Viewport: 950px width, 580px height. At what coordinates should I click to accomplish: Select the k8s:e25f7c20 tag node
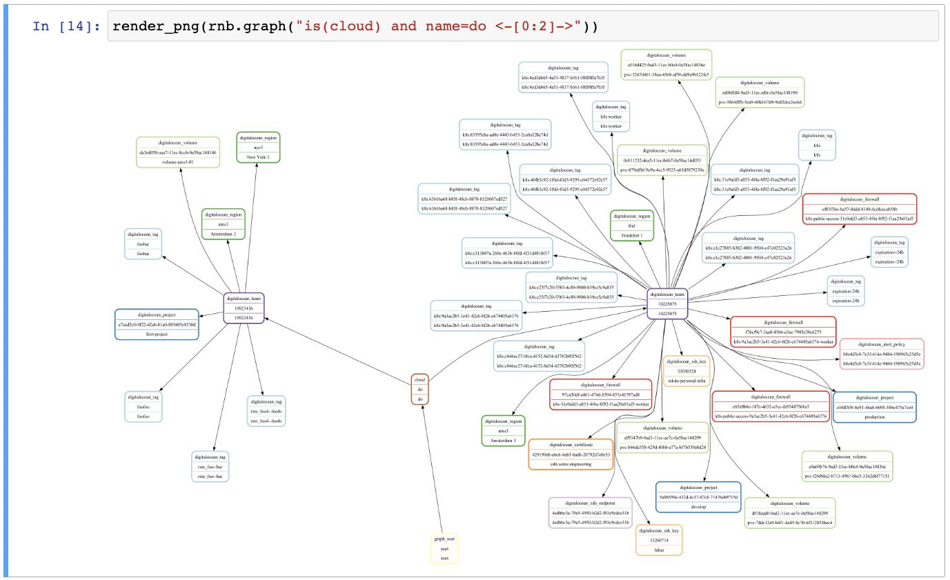coord(571,287)
